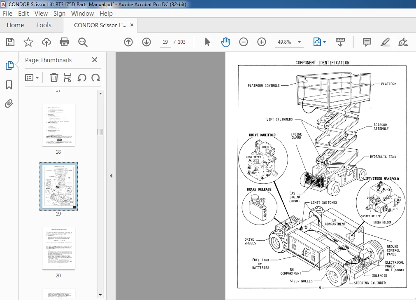
Task: Click the page organizing scissors icon
Action: click(67, 78)
